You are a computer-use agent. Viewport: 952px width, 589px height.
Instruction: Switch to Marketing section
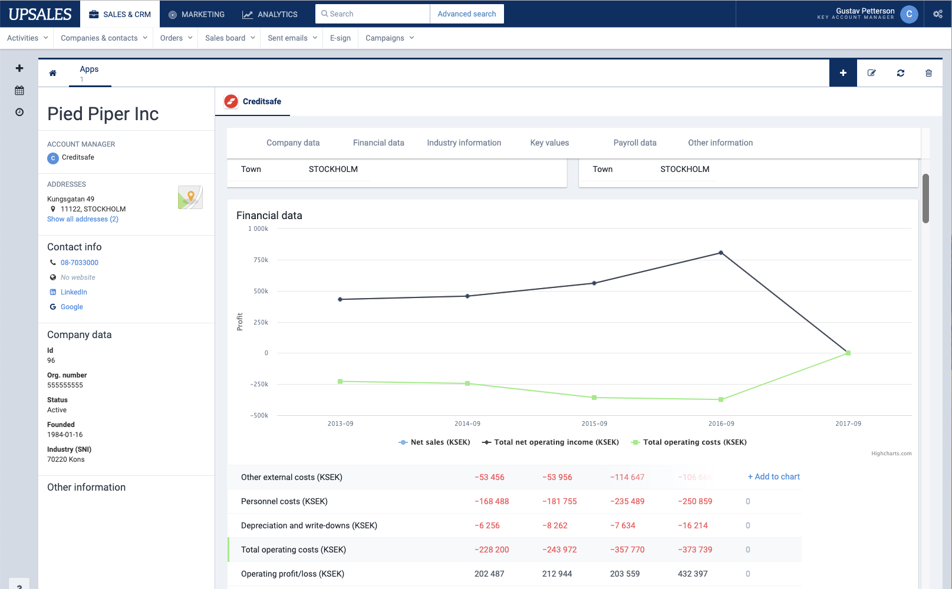(196, 14)
